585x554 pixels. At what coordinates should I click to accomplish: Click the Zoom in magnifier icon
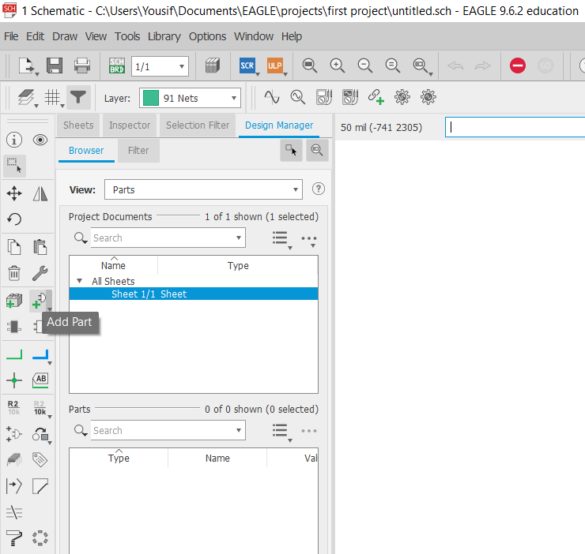pyautogui.click(x=338, y=66)
